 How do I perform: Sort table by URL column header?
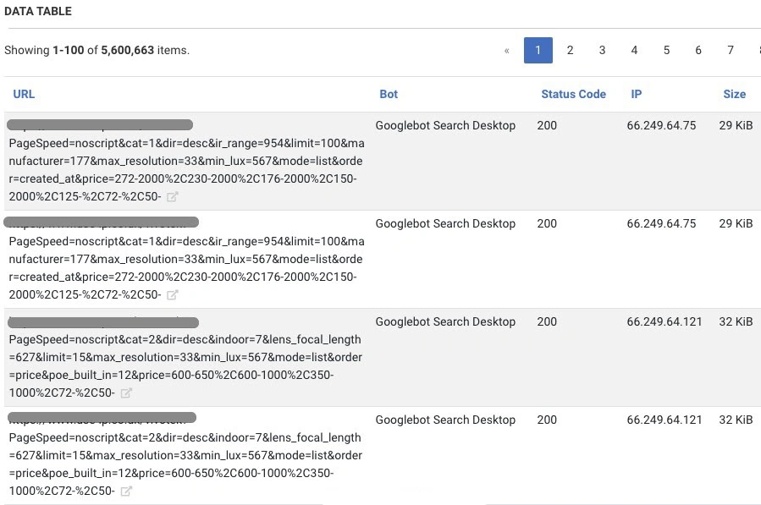[x=24, y=94]
